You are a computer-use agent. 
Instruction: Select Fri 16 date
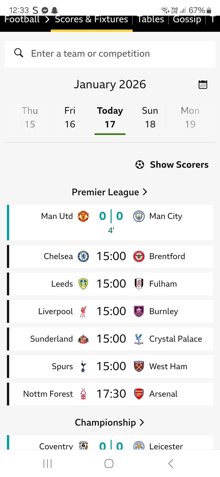[70, 117]
